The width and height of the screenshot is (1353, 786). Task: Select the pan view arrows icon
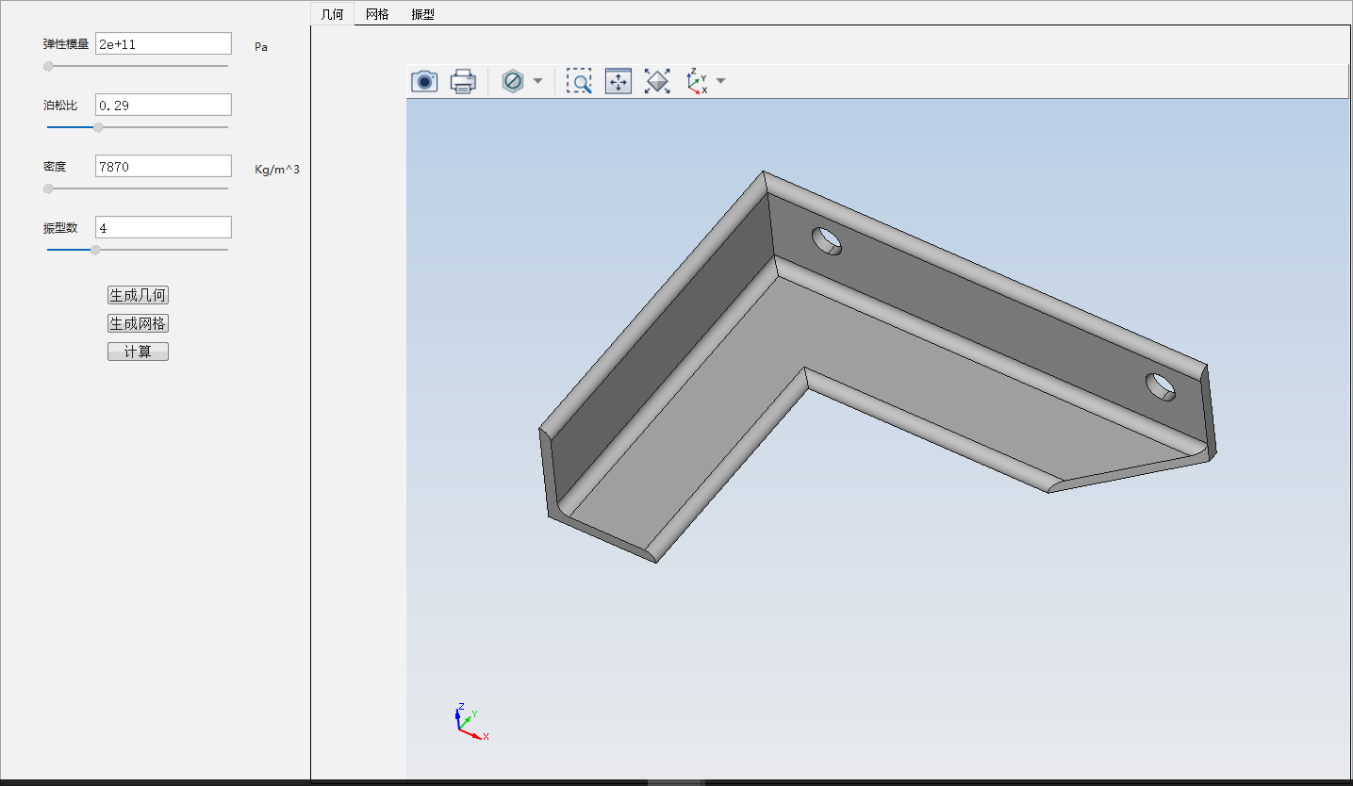[x=619, y=82]
